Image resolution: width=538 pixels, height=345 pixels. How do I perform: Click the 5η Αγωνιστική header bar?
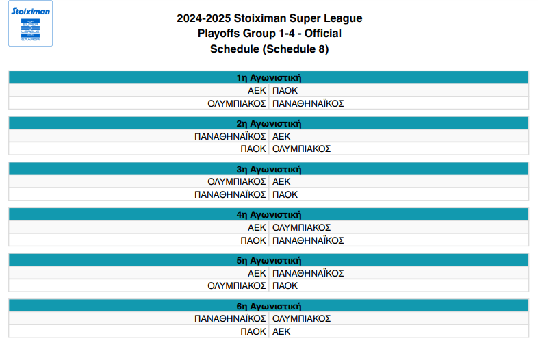tap(269, 260)
